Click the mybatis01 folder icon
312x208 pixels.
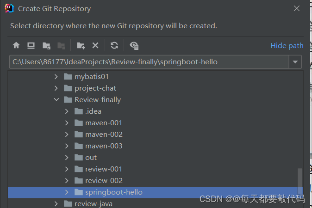coord(68,76)
